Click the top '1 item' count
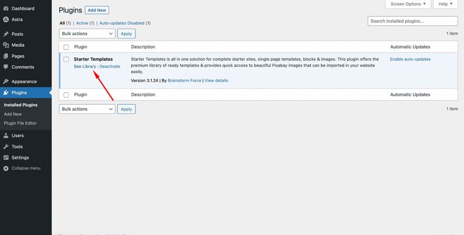The width and height of the screenshot is (464, 235). pyautogui.click(x=452, y=34)
